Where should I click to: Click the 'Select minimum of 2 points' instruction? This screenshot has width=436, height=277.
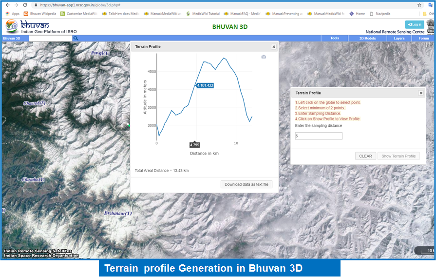pyautogui.click(x=320, y=108)
